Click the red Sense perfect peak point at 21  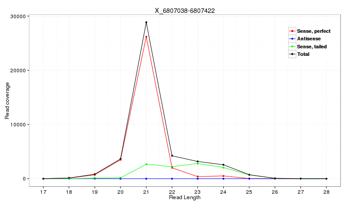(x=146, y=37)
